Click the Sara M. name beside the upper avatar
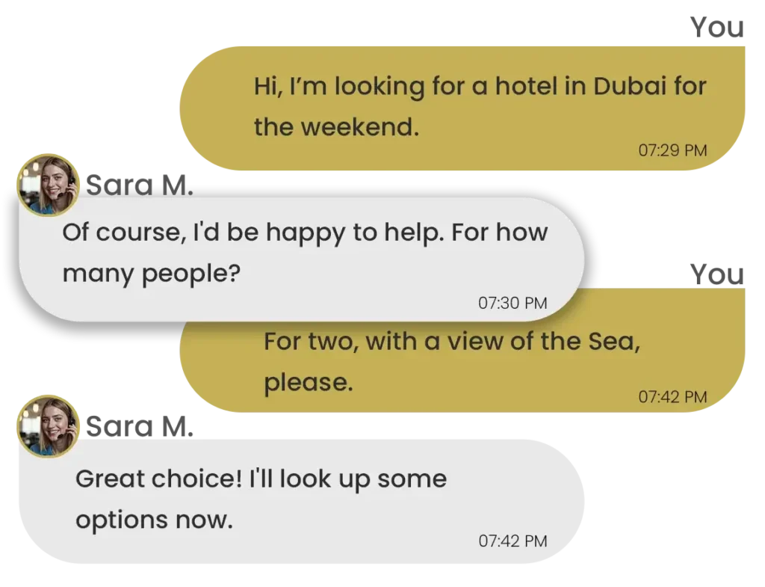765x587 pixels. pos(139,186)
